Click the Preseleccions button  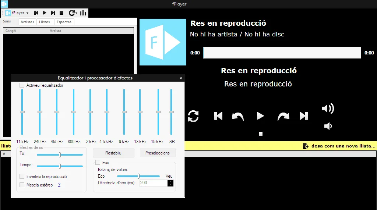(158, 153)
